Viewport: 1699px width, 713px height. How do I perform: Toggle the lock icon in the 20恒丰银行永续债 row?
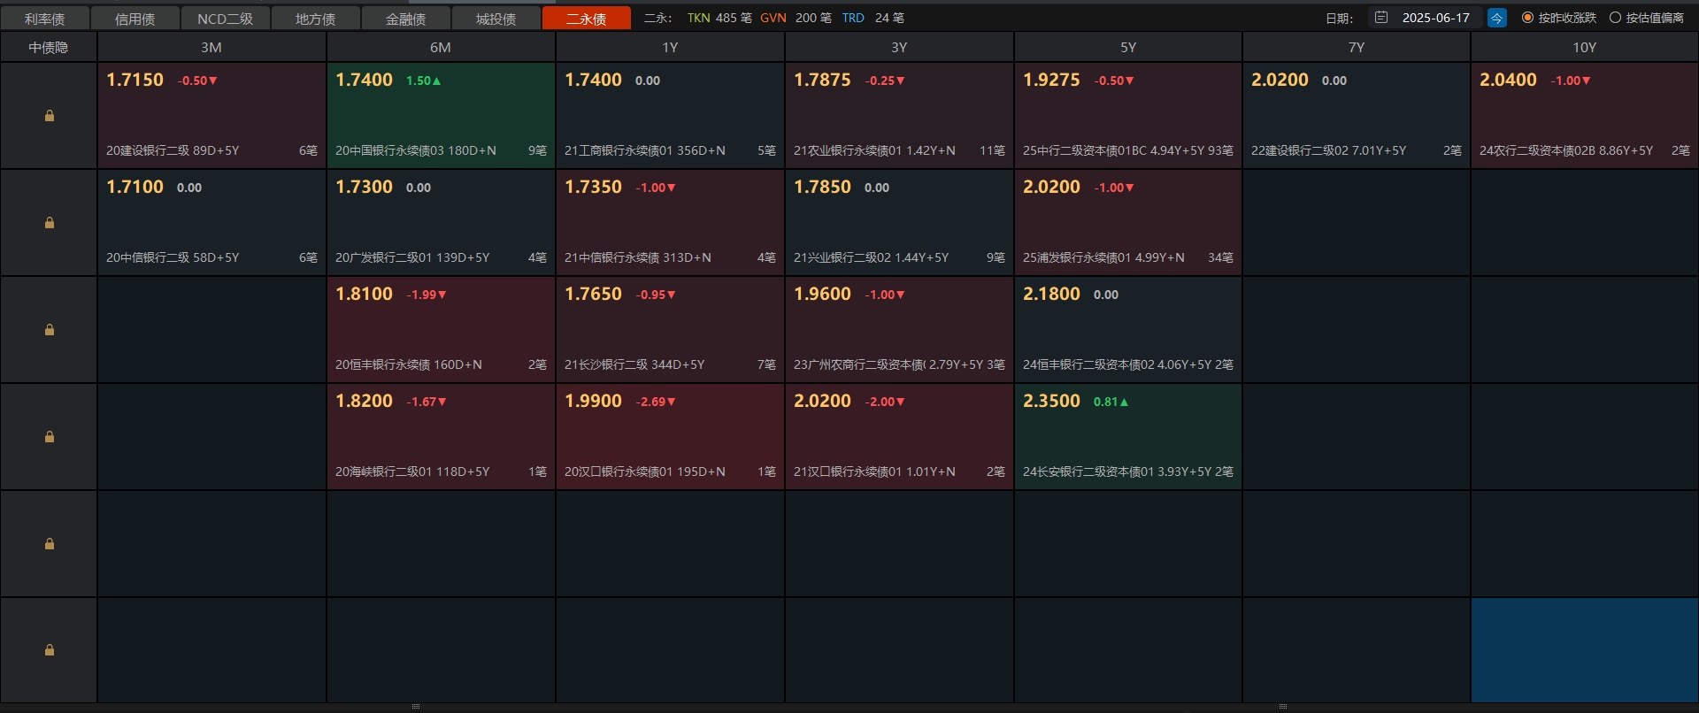tap(50, 330)
